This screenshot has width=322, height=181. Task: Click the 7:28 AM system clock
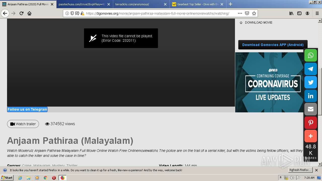309,178
